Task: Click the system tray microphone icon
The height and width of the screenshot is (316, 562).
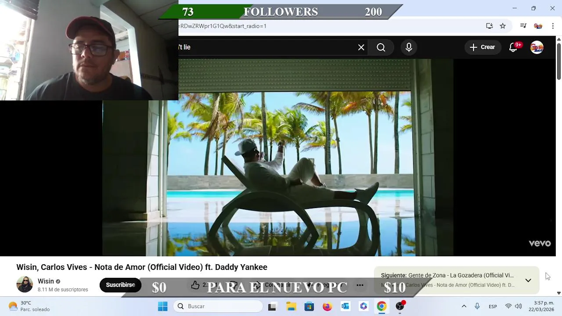Action: click(x=477, y=306)
